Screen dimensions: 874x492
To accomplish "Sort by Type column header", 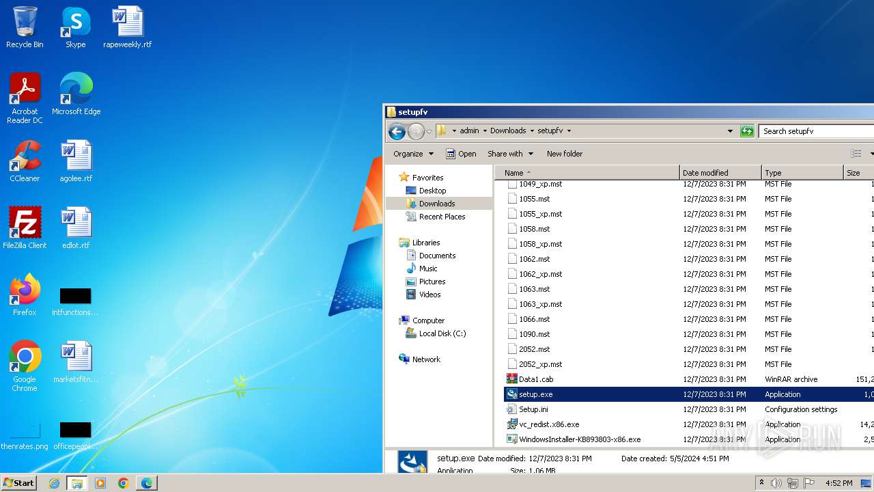I will 802,173.
